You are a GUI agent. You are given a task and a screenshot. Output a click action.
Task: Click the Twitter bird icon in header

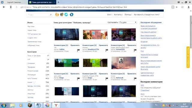pyautogui.click(x=66, y=15)
